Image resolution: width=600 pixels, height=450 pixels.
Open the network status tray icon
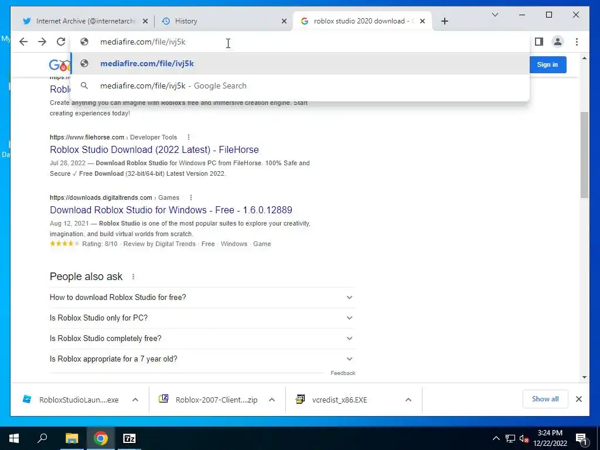tap(510, 438)
